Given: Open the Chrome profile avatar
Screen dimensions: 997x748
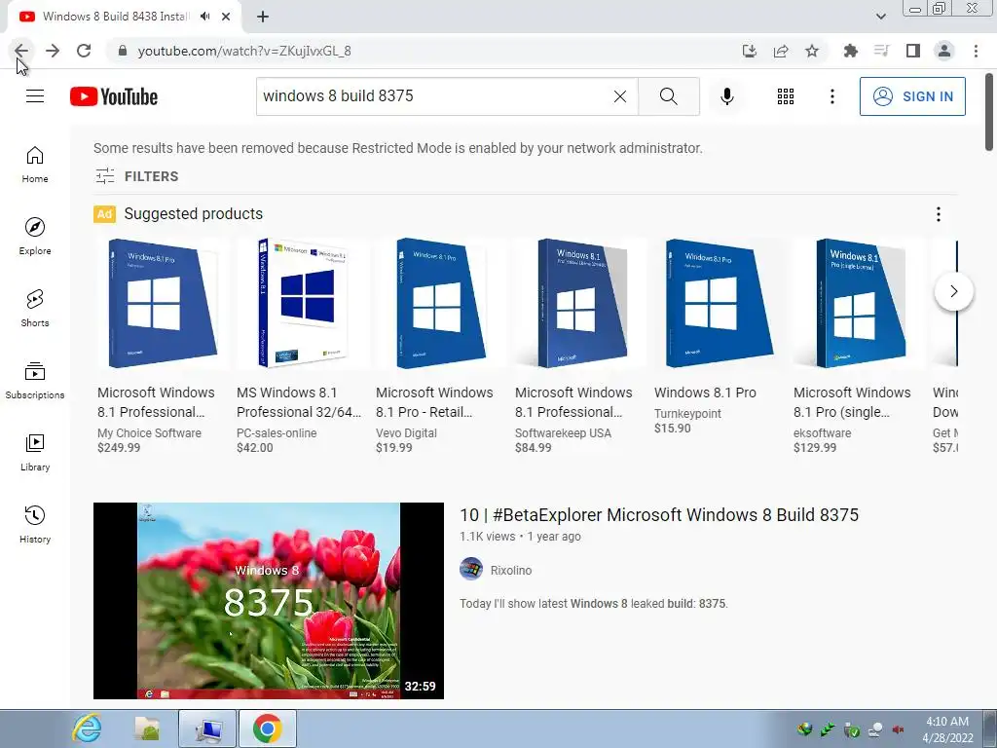Looking at the screenshot, I should click(944, 51).
